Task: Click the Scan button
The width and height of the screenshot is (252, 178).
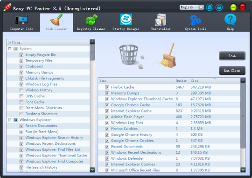Action: (232, 56)
